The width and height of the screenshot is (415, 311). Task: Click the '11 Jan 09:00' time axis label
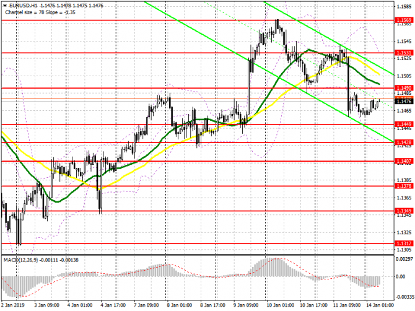[x=346, y=305]
